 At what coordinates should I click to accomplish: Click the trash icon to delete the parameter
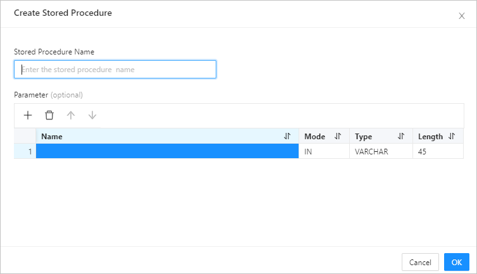49,115
